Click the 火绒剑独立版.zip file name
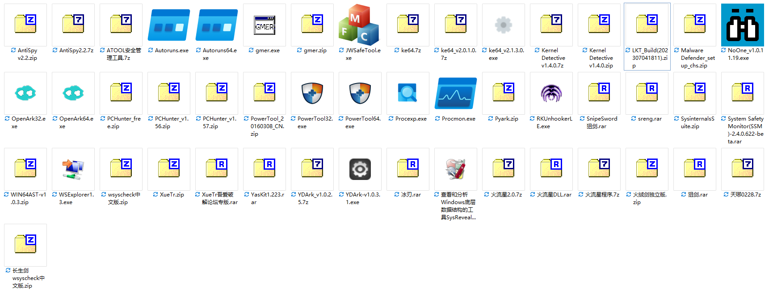Viewport: 773px width, 301px height. [x=650, y=198]
